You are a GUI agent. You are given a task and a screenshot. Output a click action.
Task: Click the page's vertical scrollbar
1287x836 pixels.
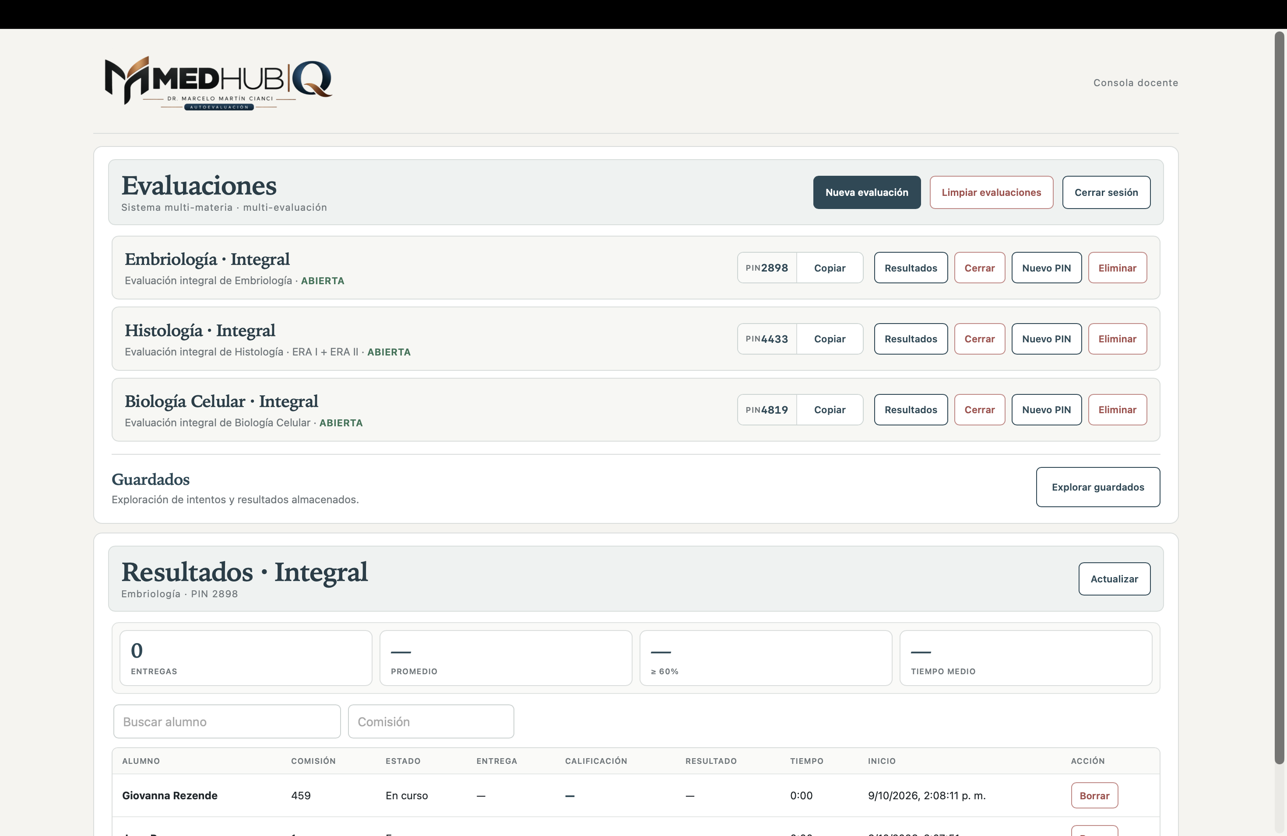[1279, 398]
